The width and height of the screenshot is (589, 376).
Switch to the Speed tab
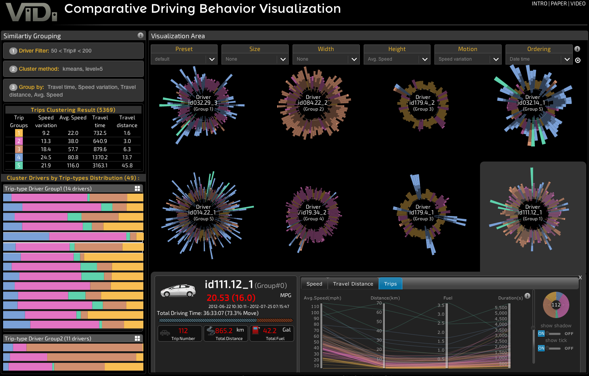click(314, 284)
